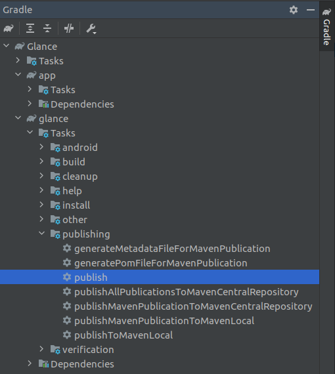
Task: Select the glance module elephant icon
Action: pos(32,118)
